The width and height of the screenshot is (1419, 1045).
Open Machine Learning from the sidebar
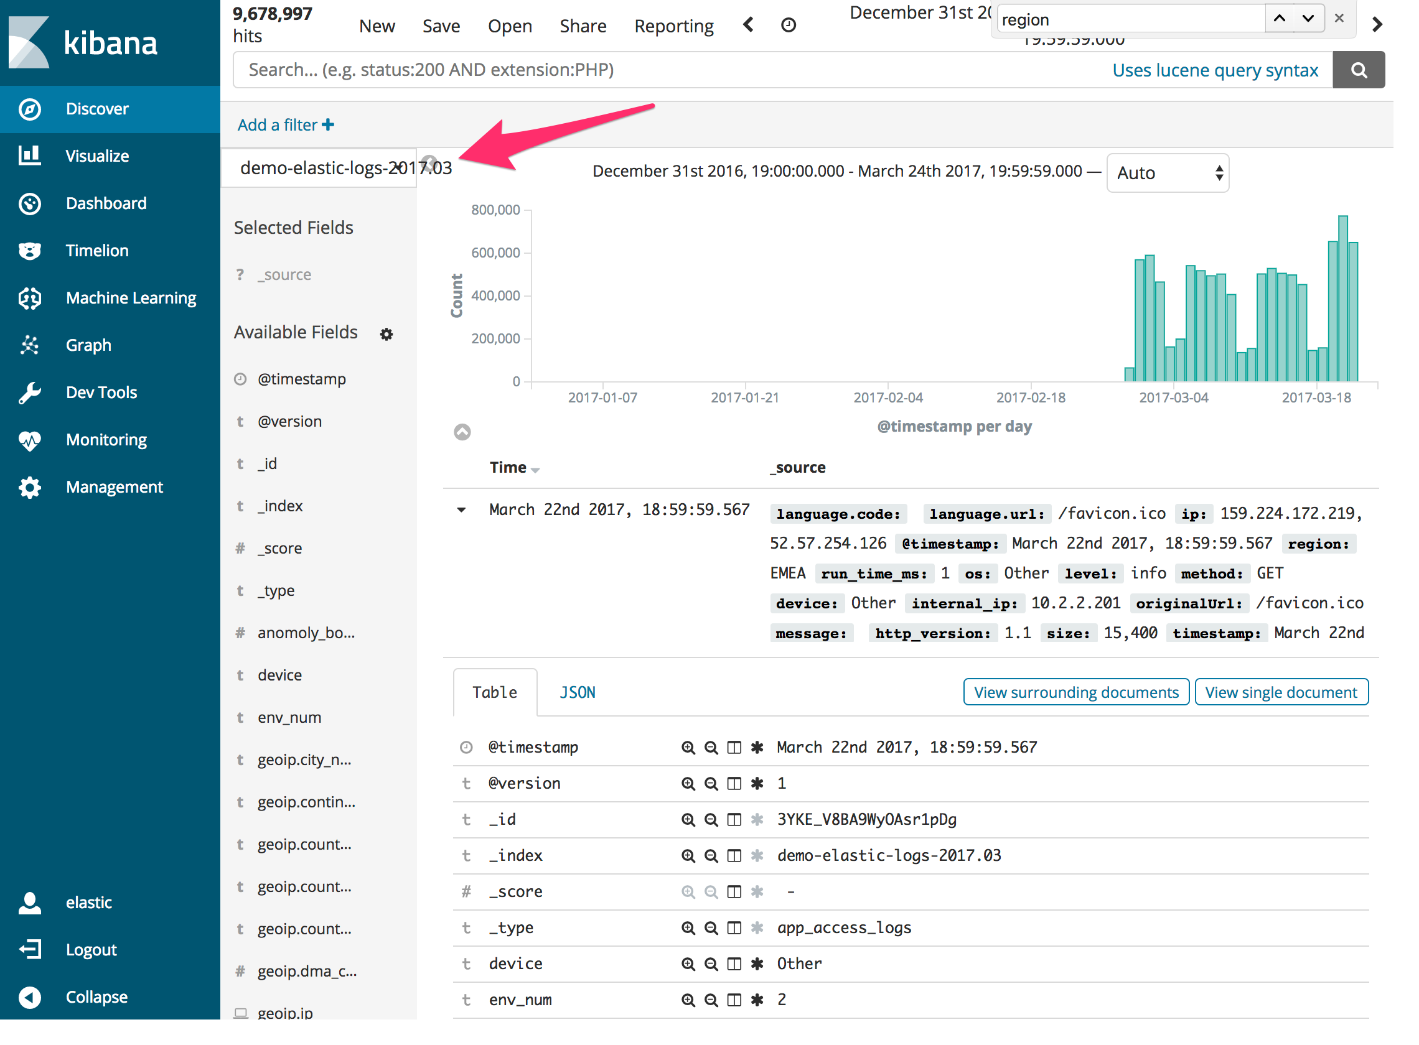(130, 297)
